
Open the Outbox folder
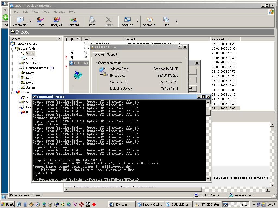point(31,58)
